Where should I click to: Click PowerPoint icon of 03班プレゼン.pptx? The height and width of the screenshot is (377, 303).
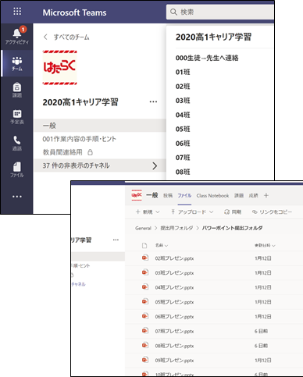(x=145, y=272)
